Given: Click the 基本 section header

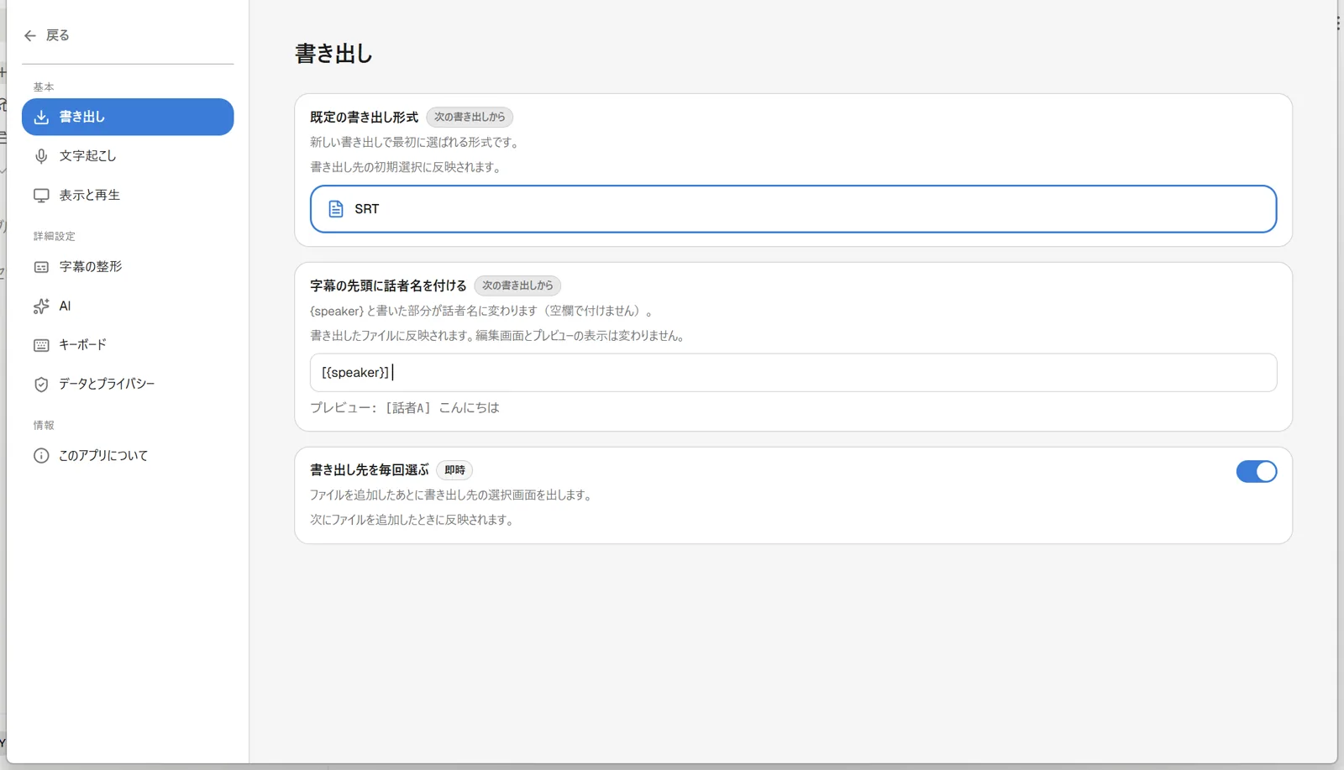Looking at the screenshot, I should (44, 87).
